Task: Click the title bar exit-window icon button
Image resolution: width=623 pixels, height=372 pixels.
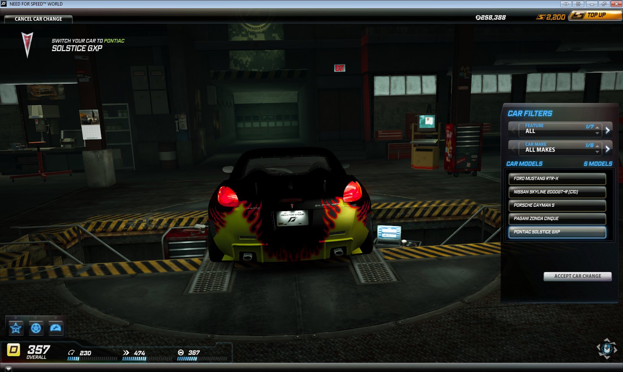Action: [x=578, y=4]
